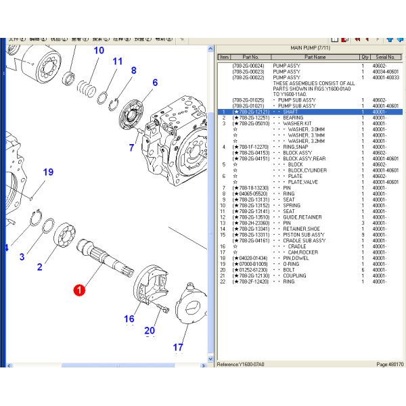Viewport: 406px width, 406px height.
Task: Click callout number 10 in the diagram
Action: point(99,50)
